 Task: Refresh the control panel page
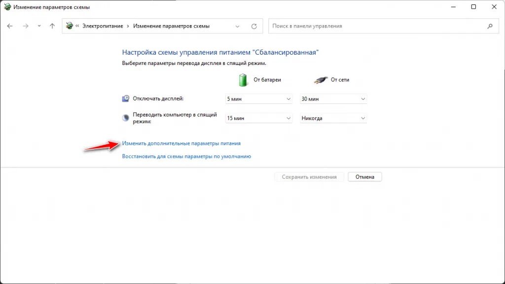point(254,27)
